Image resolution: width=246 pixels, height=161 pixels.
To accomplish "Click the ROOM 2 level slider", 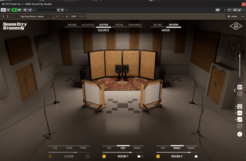I will click(177, 152).
